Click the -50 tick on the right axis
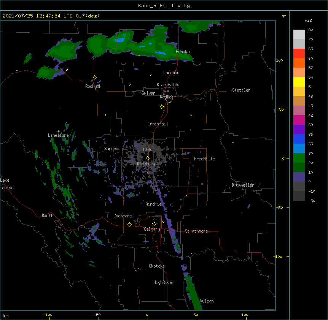328x320 pixels. (279, 208)
